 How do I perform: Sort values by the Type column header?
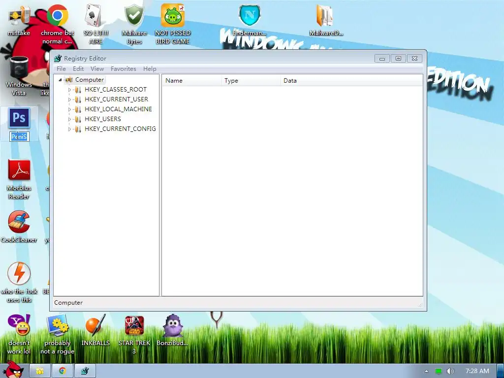tap(251, 81)
